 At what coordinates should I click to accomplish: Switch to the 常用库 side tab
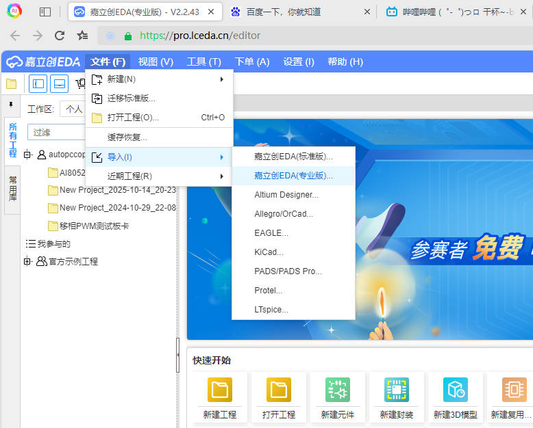(12, 189)
